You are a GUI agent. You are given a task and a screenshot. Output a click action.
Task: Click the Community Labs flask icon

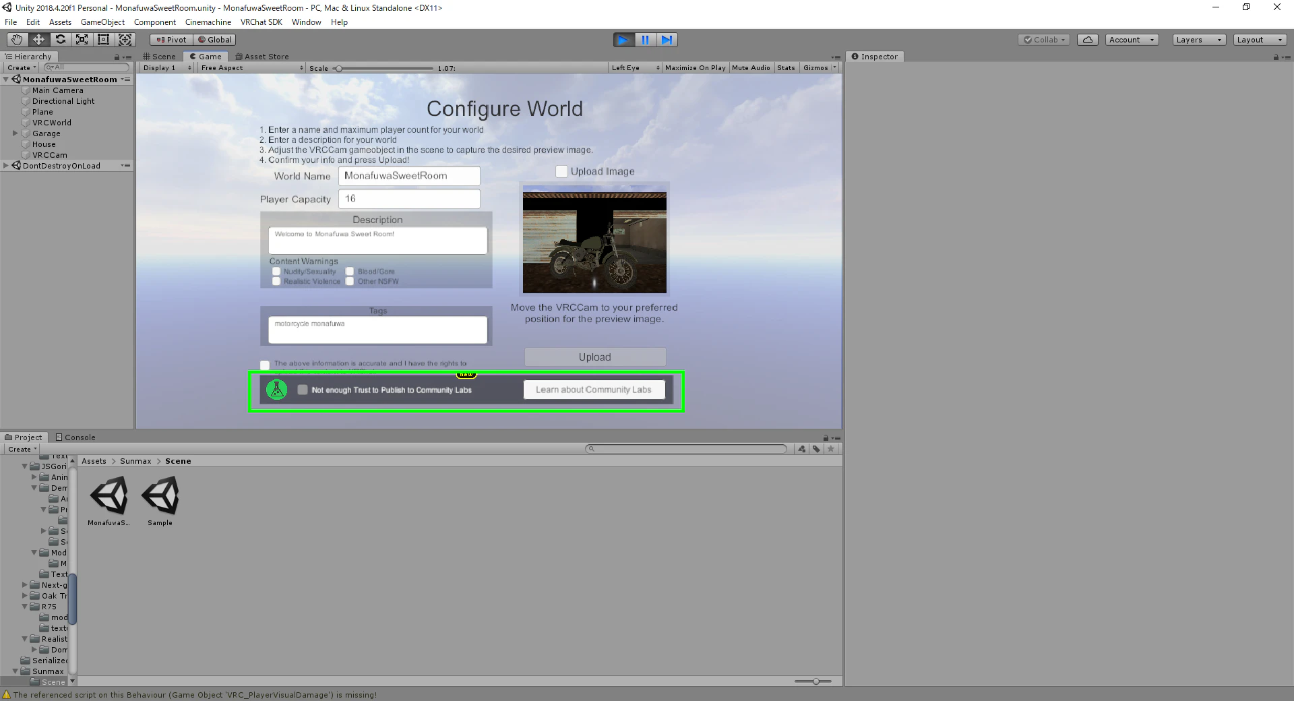click(x=276, y=390)
